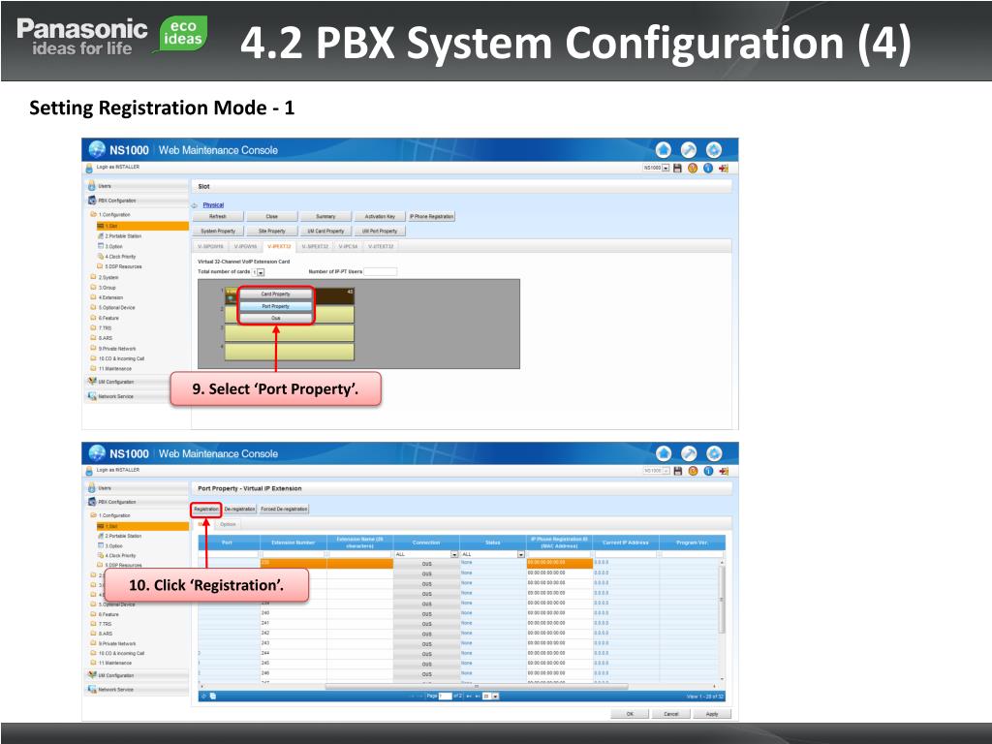
Task: Click the Logout icon in the Slot screen toolbar
Action: (724, 169)
